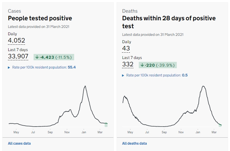The image size is (230, 151).
Task: Click the January peak on the deaths chart
Action: click(203, 86)
